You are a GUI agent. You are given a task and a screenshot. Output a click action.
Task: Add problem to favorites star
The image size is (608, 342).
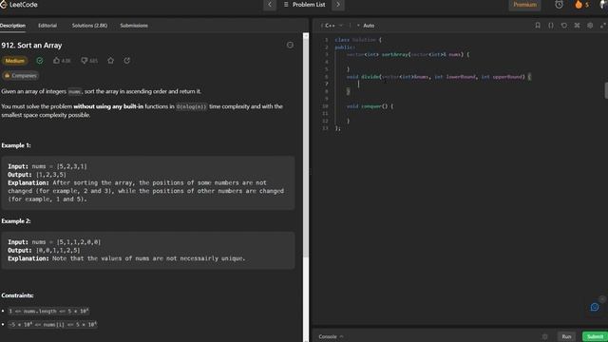tap(110, 61)
